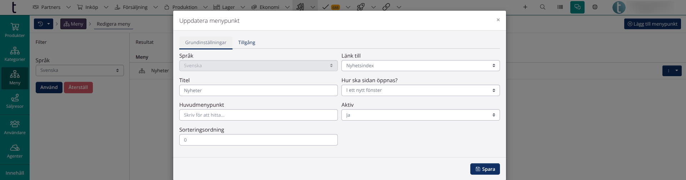
Task: Expand the rocket icon menu chevron
Action: (374, 7)
